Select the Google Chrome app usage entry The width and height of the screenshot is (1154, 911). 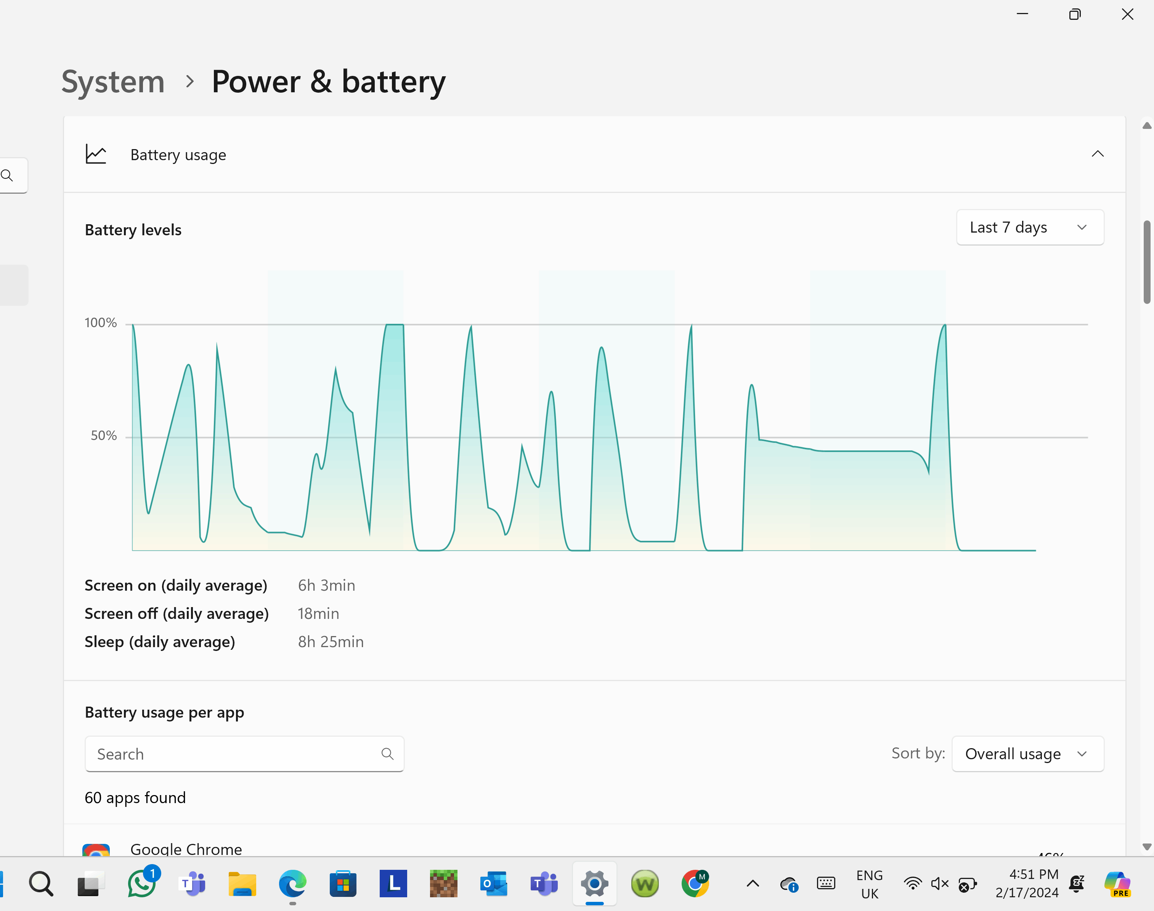pyautogui.click(x=186, y=848)
